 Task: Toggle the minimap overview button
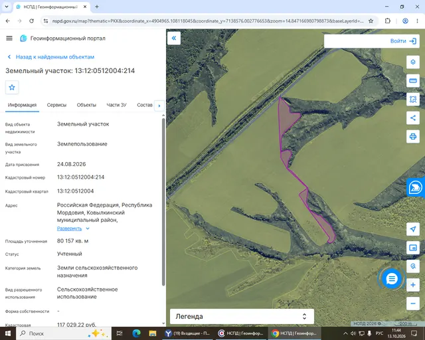(x=413, y=248)
